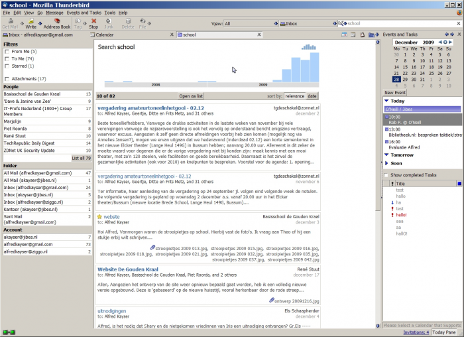Jump to today using circle icon
This screenshot has height=337, width=464.
point(445,42)
